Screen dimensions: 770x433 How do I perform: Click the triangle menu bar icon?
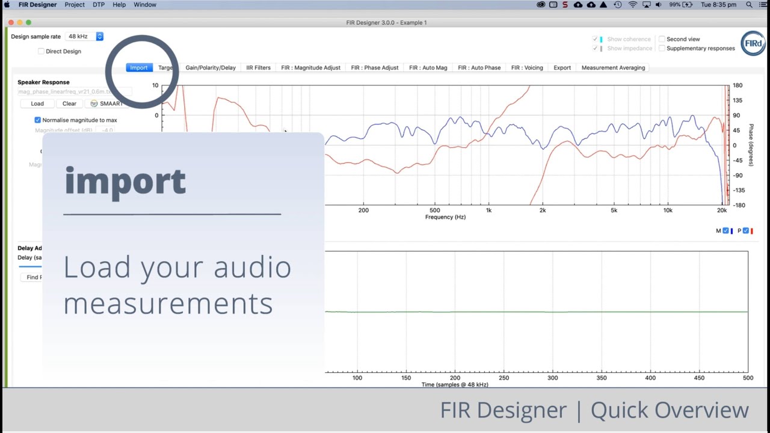click(605, 4)
